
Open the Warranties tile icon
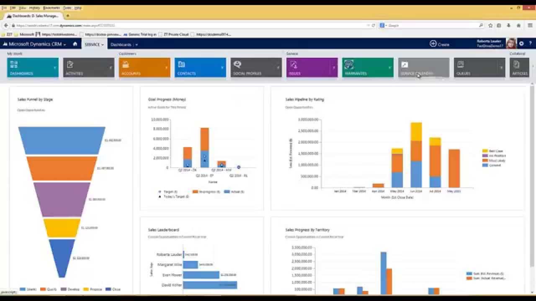[349, 64]
